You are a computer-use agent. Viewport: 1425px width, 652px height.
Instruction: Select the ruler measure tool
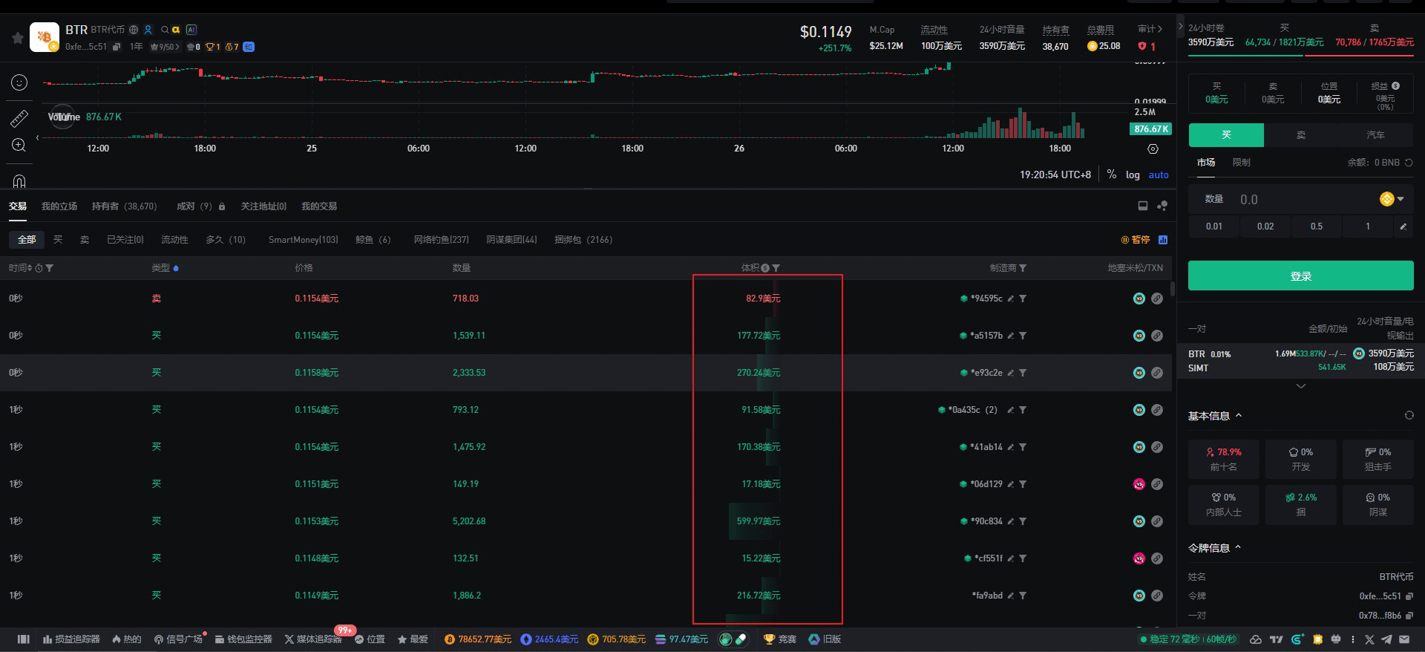19,118
